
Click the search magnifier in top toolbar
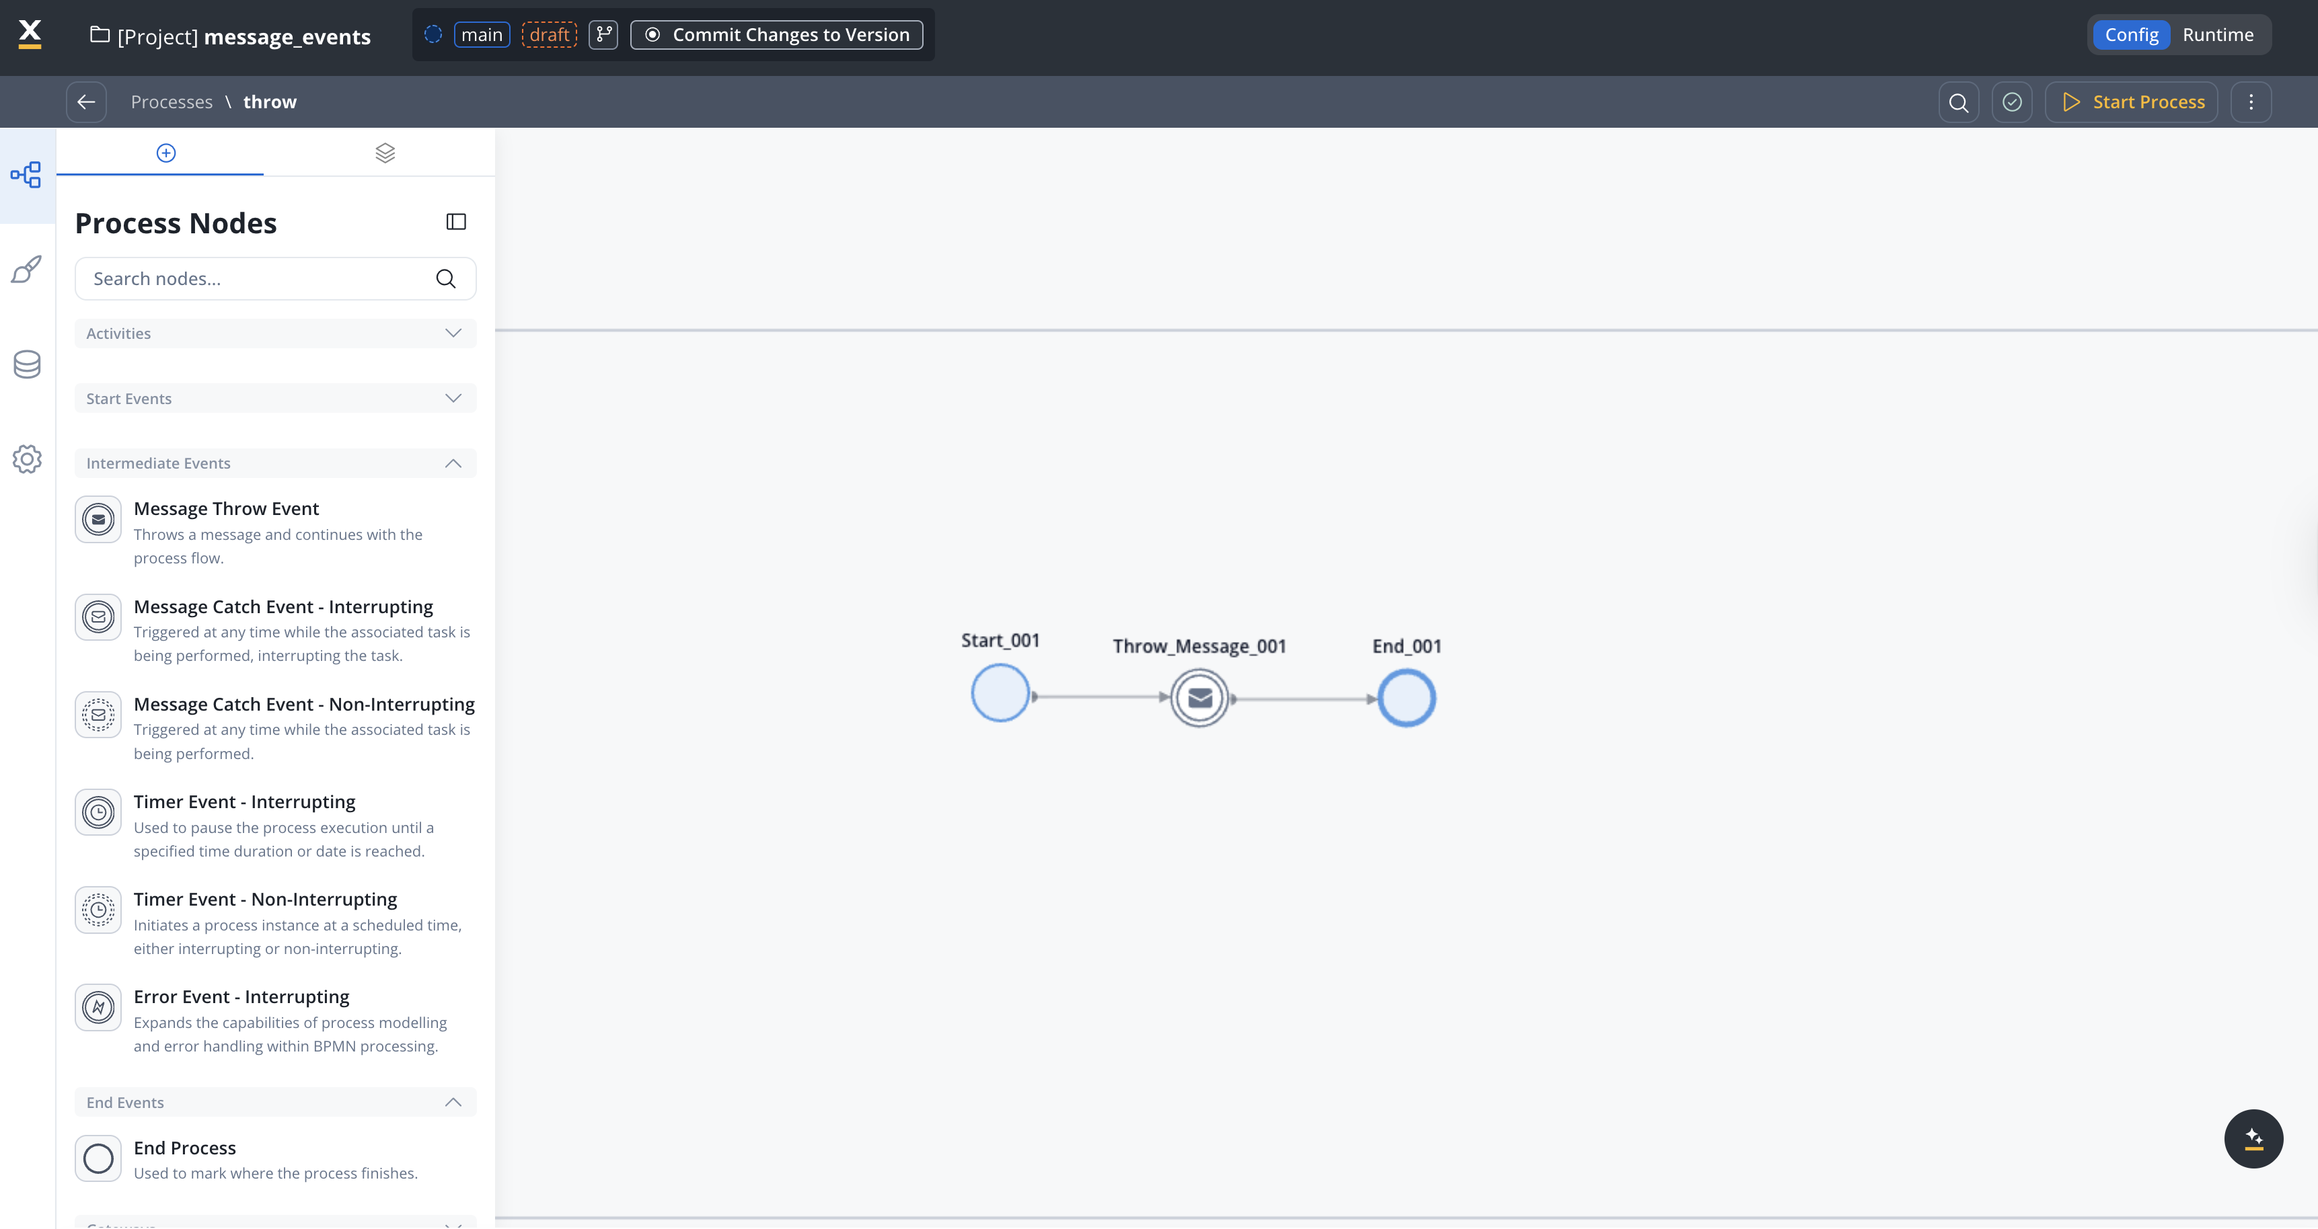pyautogui.click(x=1958, y=103)
